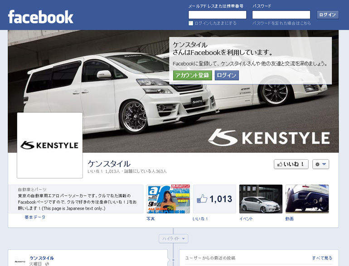Click the small KENSTYLE avatar in the post
The image size is (349, 266).
(x=20, y=261)
